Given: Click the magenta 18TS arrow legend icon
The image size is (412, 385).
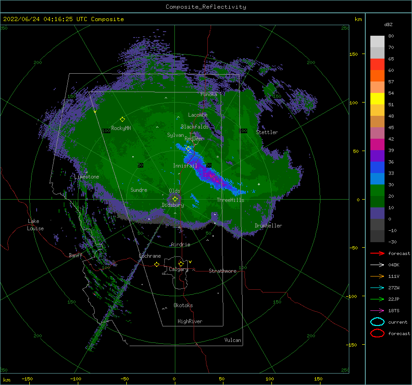Looking at the screenshot, I should (x=377, y=311).
